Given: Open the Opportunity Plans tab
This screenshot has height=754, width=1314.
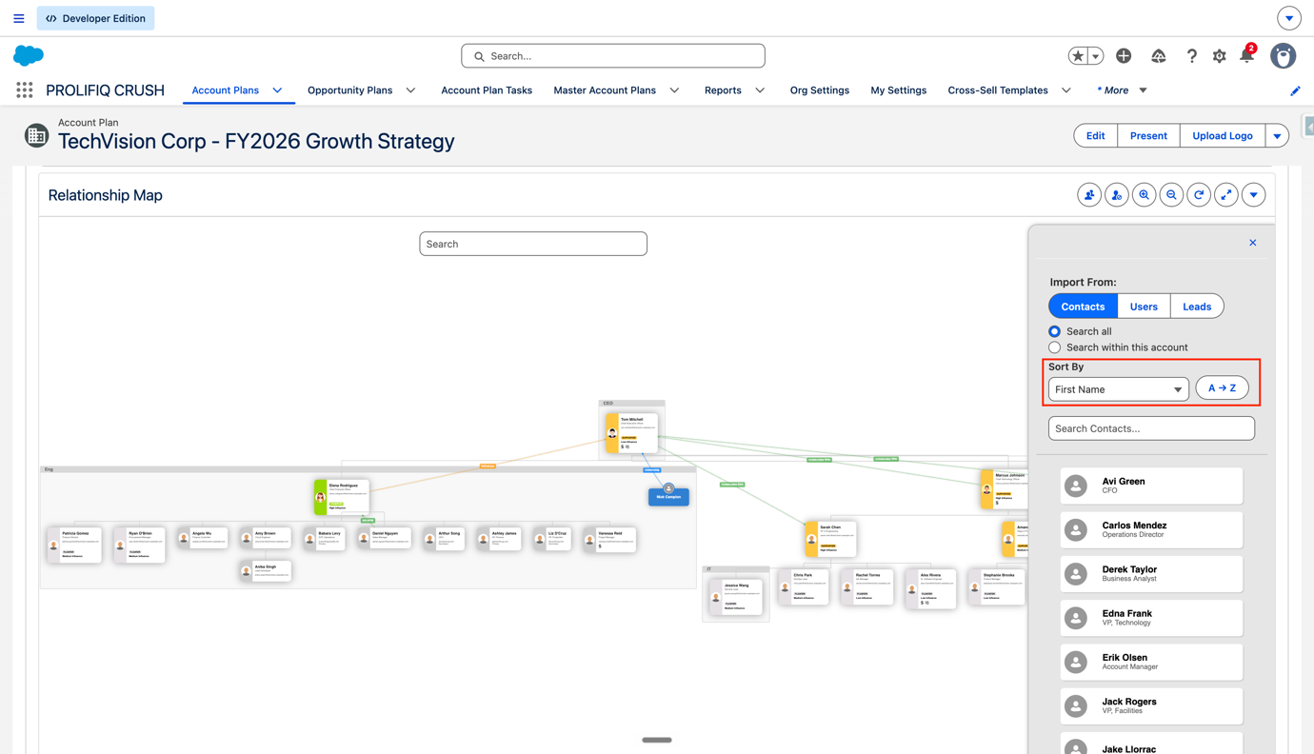Looking at the screenshot, I should (349, 90).
